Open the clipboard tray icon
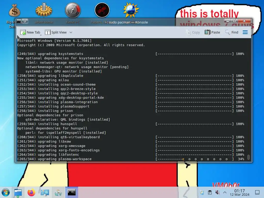 (x=210, y=192)
